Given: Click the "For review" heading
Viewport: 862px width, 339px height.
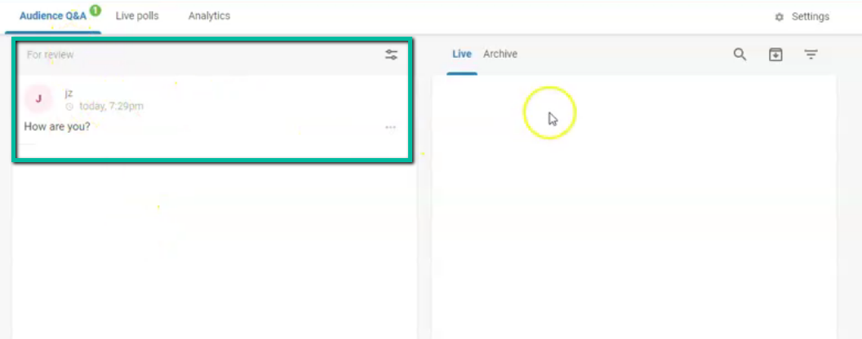Looking at the screenshot, I should pos(50,55).
